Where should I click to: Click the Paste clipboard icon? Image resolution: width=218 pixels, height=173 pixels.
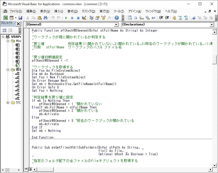[x=40, y=18]
